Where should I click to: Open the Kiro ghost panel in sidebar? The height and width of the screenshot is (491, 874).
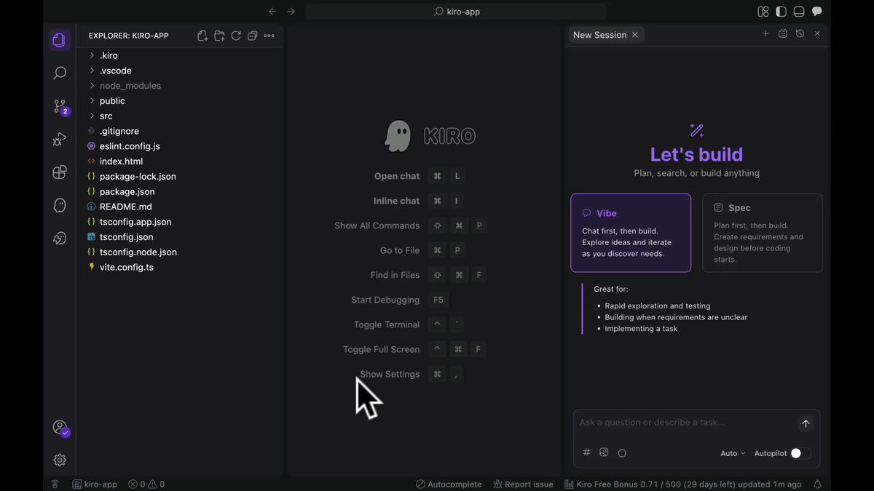60,205
